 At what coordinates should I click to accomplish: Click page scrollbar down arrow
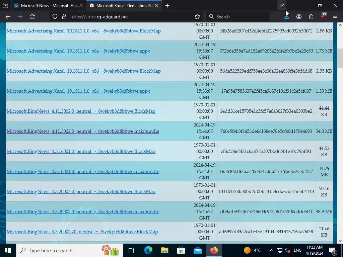click(x=340, y=241)
